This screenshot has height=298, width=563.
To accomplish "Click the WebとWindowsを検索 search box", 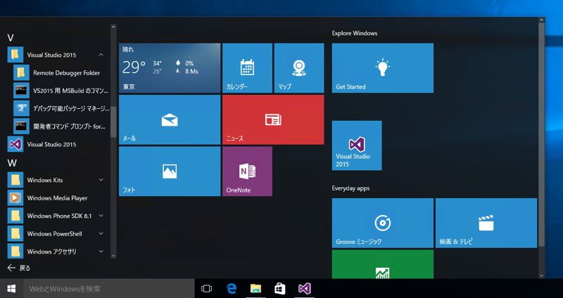I will pyautogui.click(x=109, y=289).
